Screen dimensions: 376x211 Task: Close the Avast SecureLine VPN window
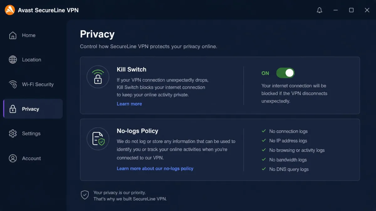tap(367, 10)
